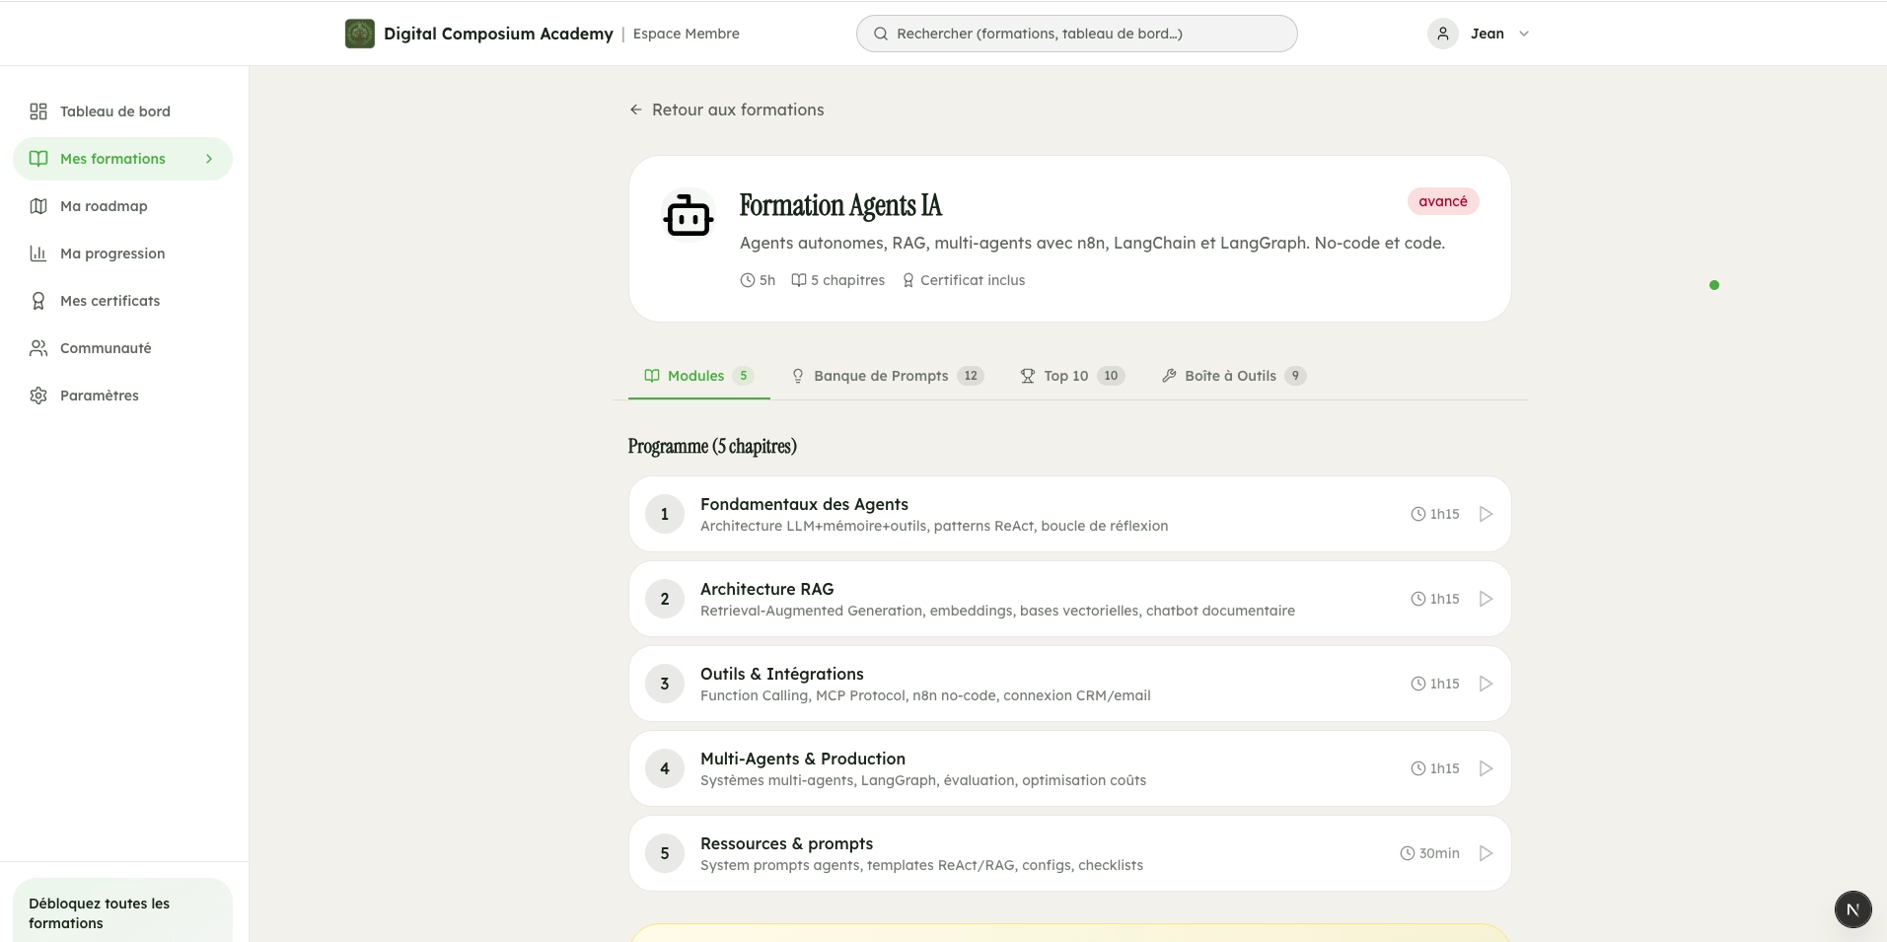Expand the Mes formations chevron

[208, 158]
